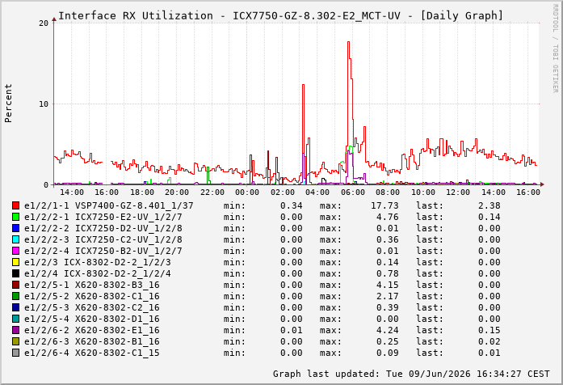This screenshot has width=563, height=385.
Task: Click the 22:00 time axis label
Action: (x=212, y=192)
